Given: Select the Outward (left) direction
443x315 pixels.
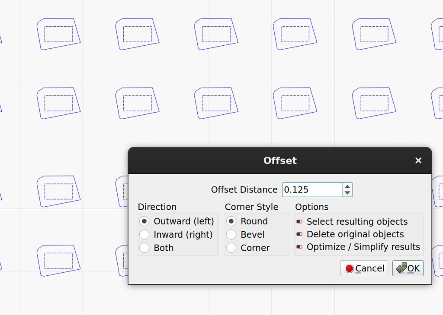Looking at the screenshot, I should 144,221.
